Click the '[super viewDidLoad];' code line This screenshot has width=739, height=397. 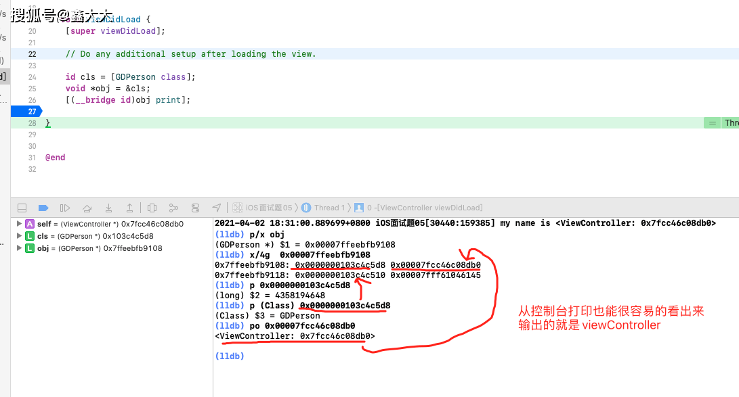(115, 31)
